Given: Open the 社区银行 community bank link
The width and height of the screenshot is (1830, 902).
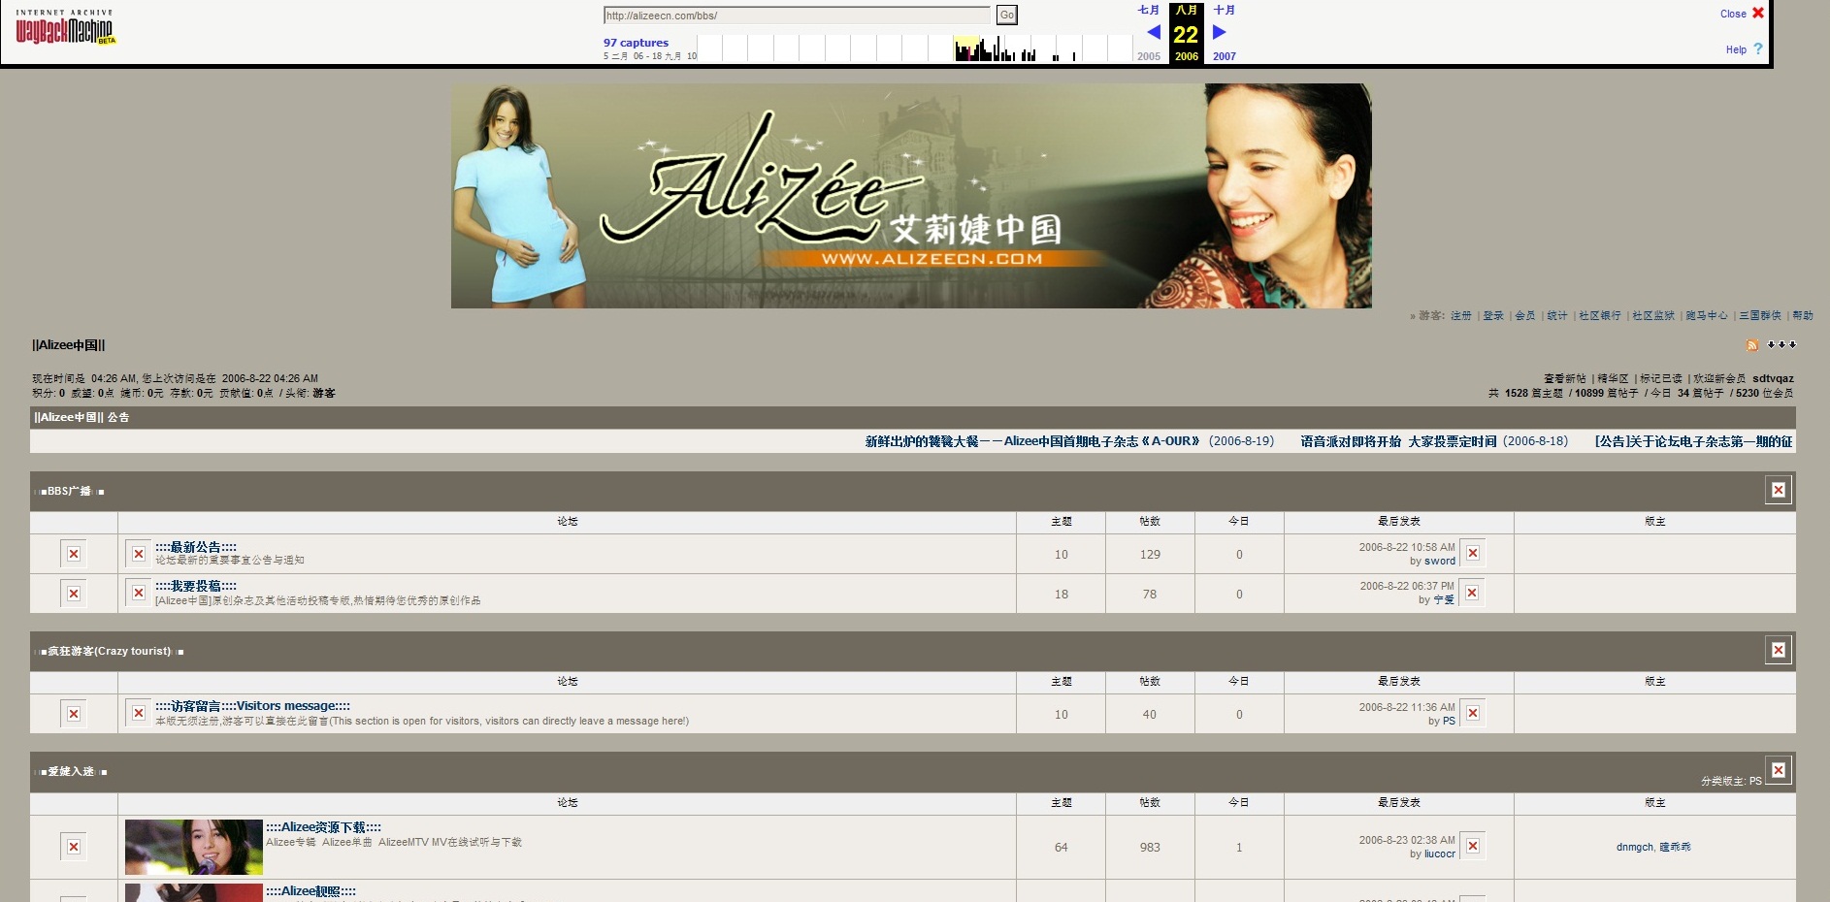Looking at the screenshot, I should [1600, 316].
